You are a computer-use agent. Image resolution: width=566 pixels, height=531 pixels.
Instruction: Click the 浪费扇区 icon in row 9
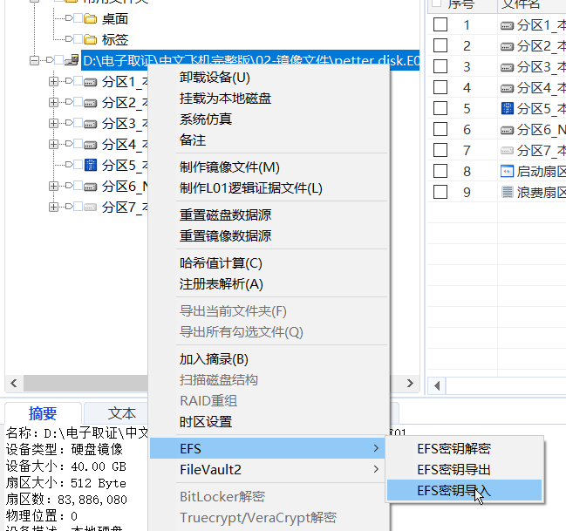point(508,192)
